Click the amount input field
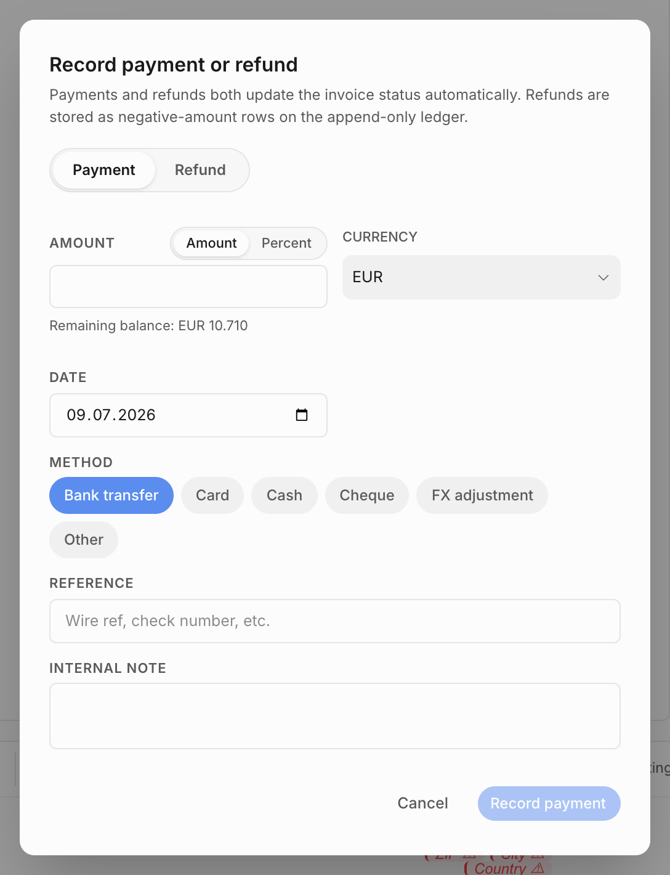 (188, 287)
